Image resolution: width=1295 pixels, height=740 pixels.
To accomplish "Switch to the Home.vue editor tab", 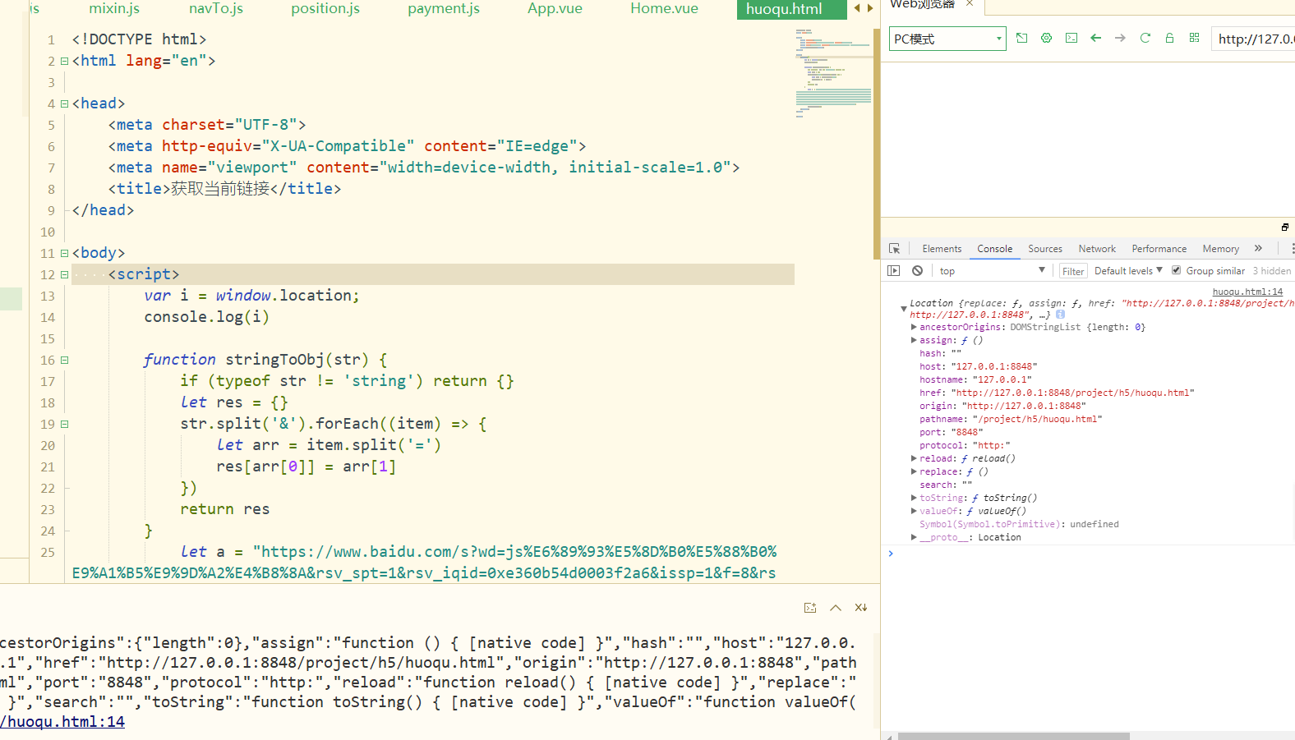I will point(664,9).
